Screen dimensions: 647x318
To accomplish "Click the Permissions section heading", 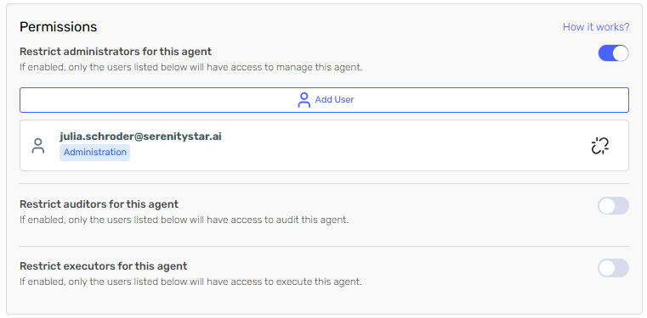I will 58,27.
